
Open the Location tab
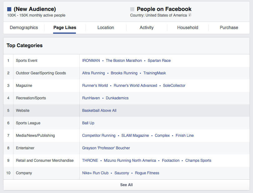click(x=106, y=27)
